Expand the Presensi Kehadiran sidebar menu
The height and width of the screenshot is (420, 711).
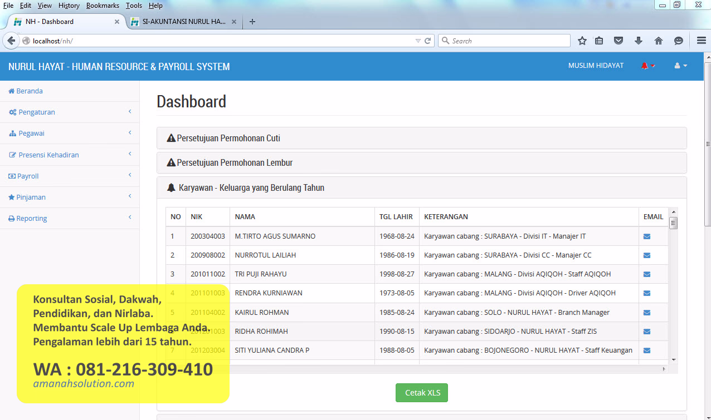tap(70, 155)
